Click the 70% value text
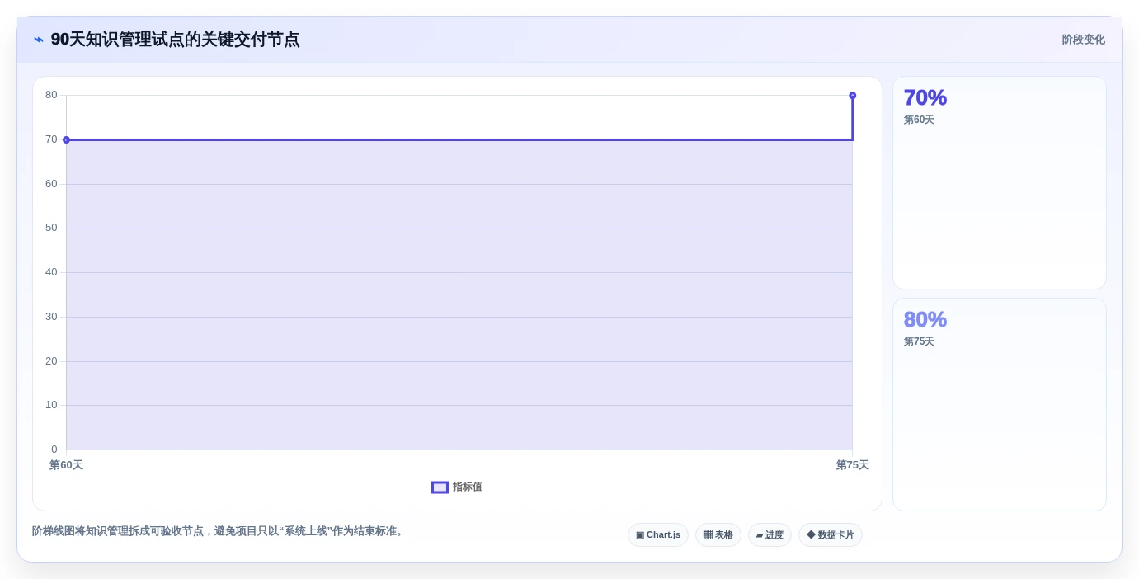Viewport: 1139px width, 579px height. [925, 98]
